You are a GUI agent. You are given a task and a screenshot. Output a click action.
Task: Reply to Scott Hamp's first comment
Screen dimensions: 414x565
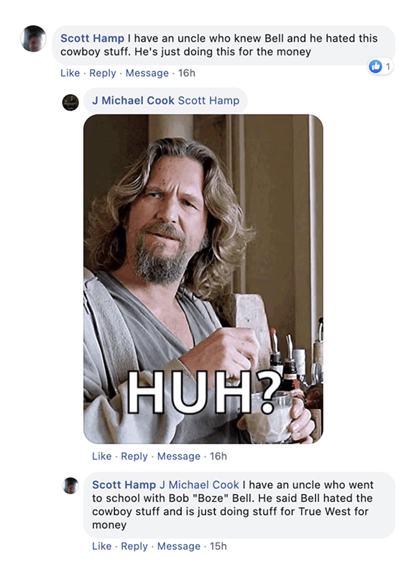coord(103,73)
